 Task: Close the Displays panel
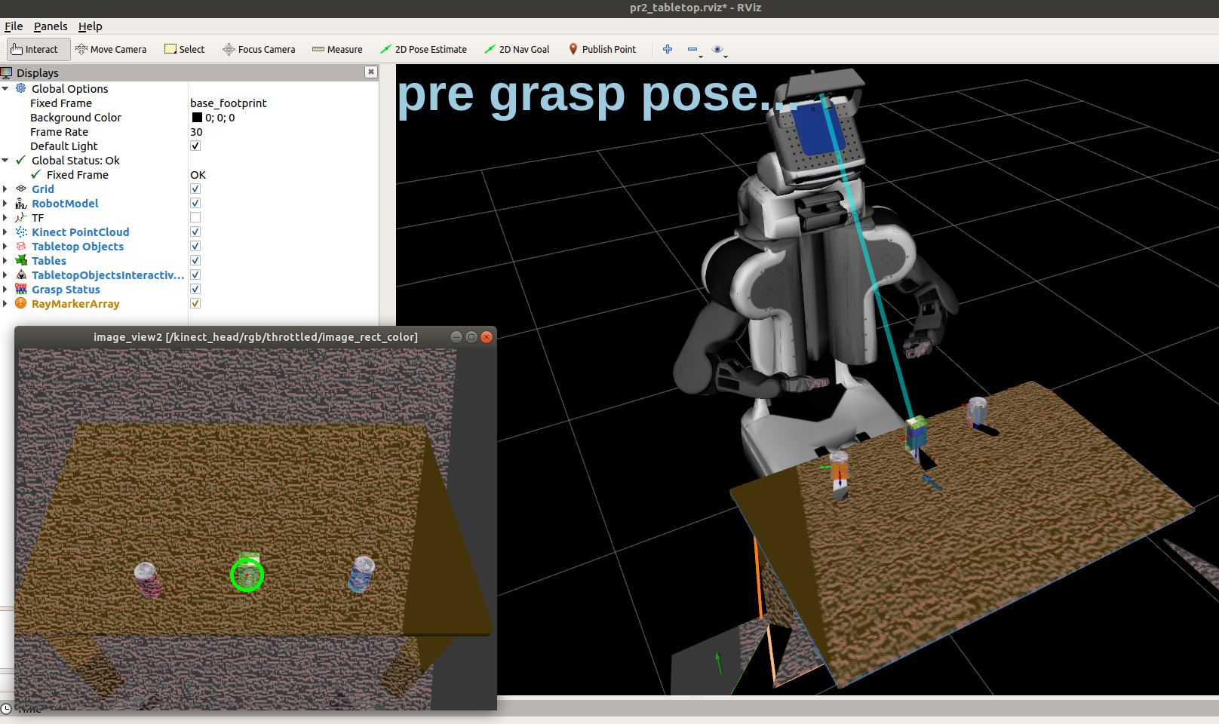[370, 72]
